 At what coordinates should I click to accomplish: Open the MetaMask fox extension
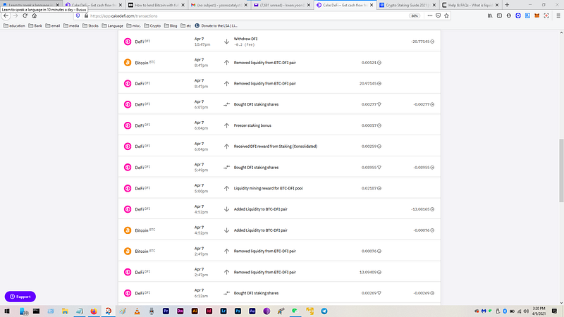point(537,15)
